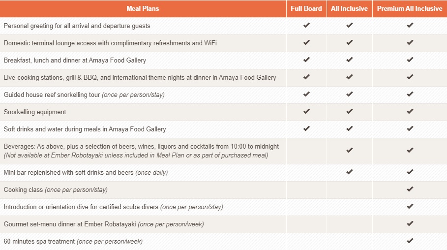The image size is (447, 250).
Task: Select the Full Board column header
Action: pyautogui.click(x=306, y=8)
